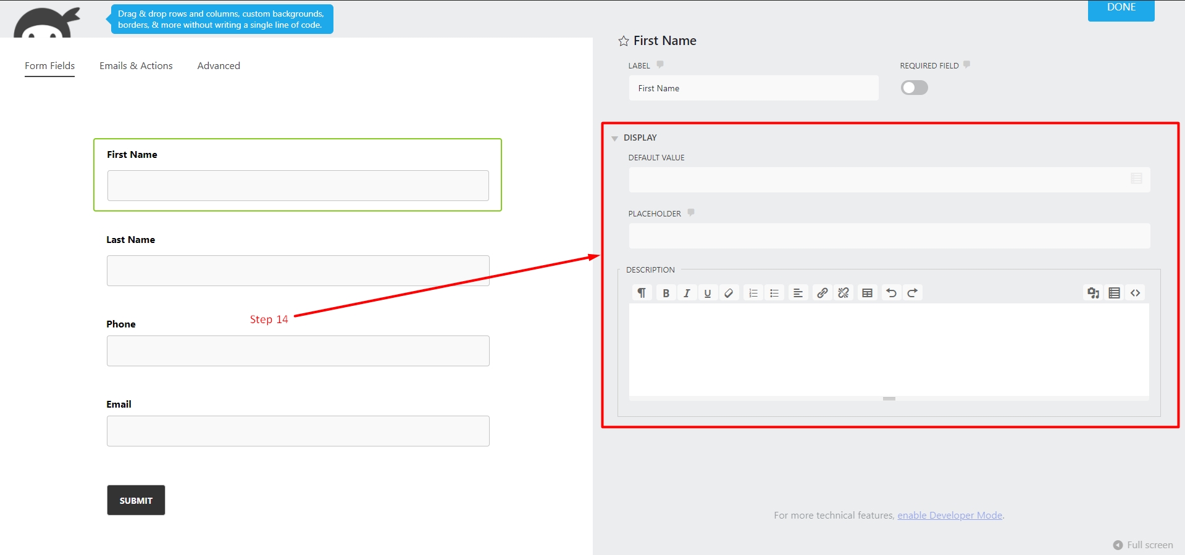Open the insert media icon

(1093, 293)
